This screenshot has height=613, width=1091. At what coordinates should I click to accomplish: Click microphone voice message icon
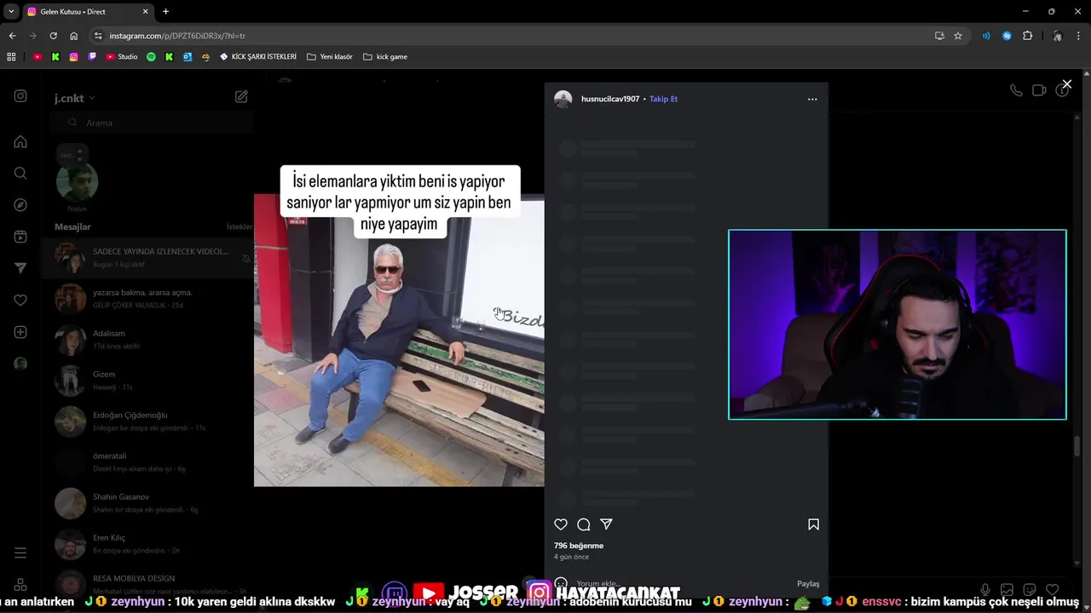(x=984, y=589)
